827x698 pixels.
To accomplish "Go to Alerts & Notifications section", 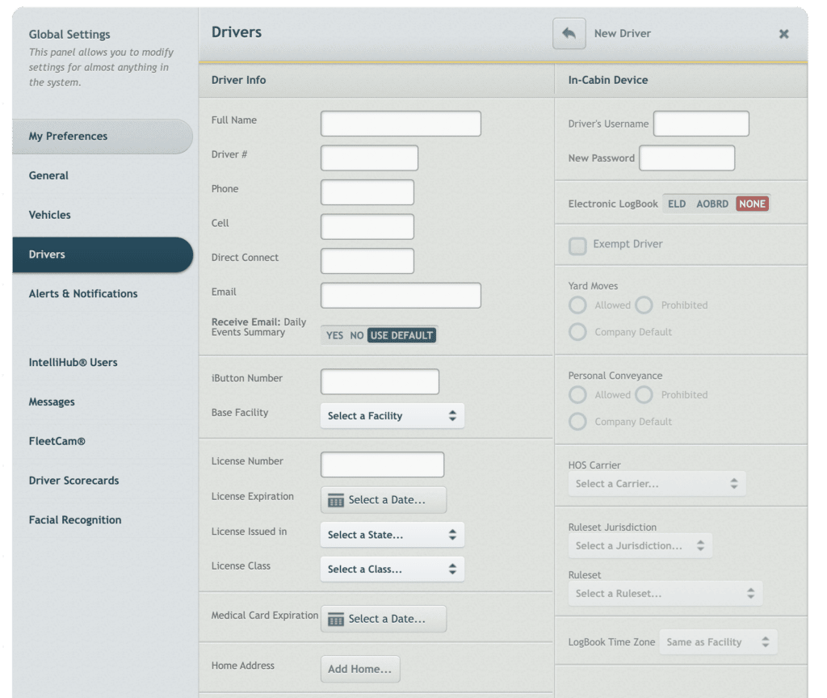I will point(83,294).
